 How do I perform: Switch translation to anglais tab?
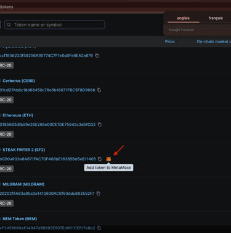184,18
